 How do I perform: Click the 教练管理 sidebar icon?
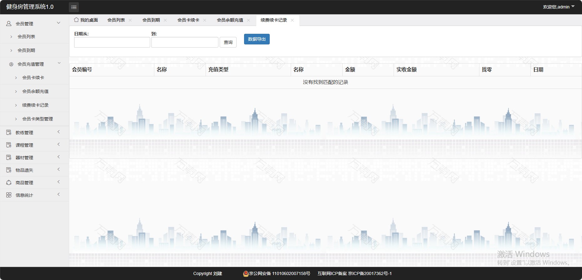tap(9, 133)
